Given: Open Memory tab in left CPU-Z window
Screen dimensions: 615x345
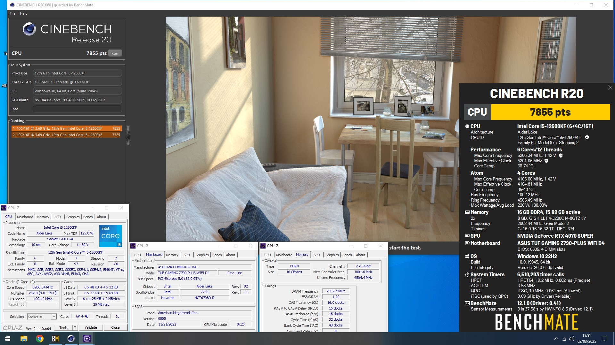Looking at the screenshot, I should point(43,217).
